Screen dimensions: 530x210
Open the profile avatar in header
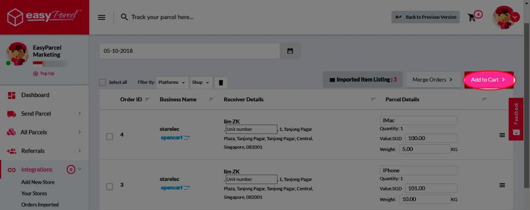502,18
